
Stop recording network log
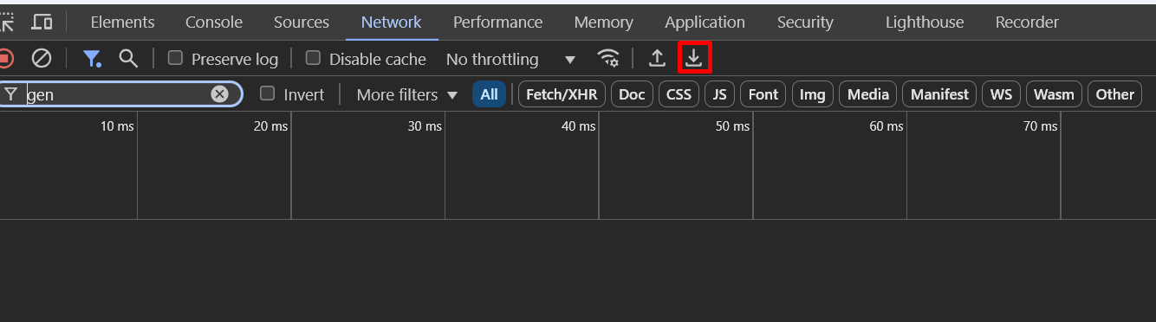click(5, 59)
